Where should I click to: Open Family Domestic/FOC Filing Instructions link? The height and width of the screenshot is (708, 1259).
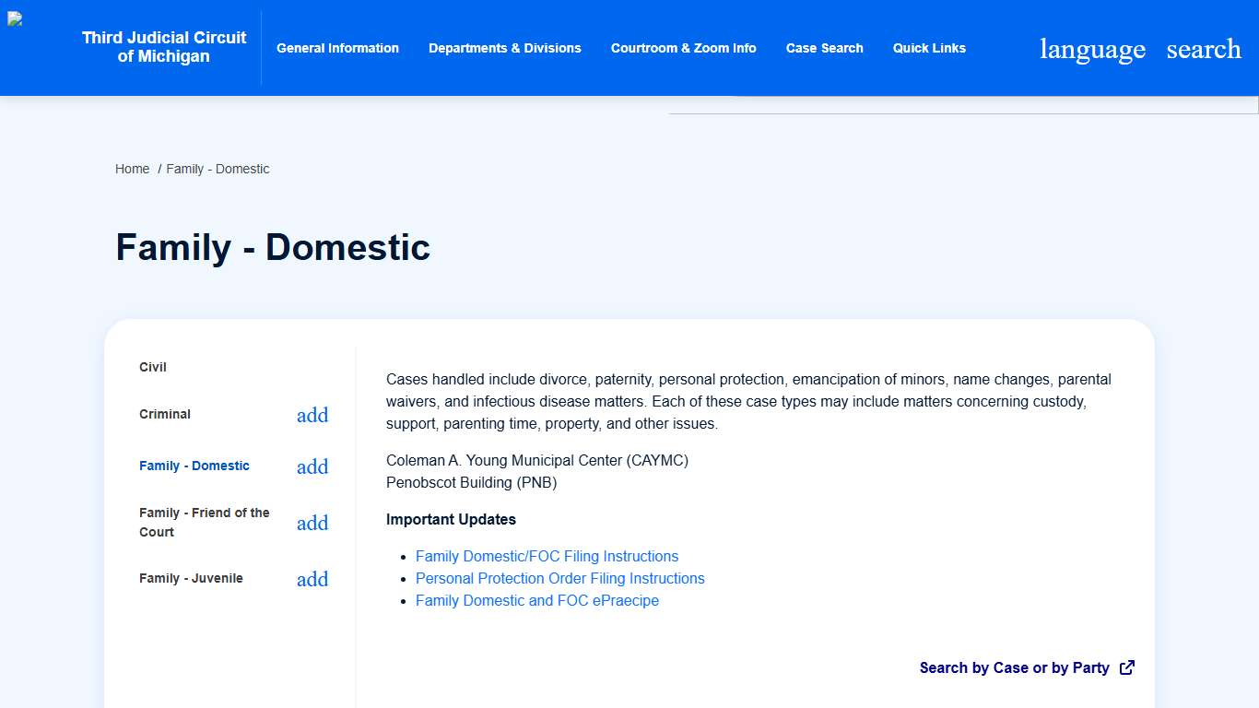pos(547,556)
